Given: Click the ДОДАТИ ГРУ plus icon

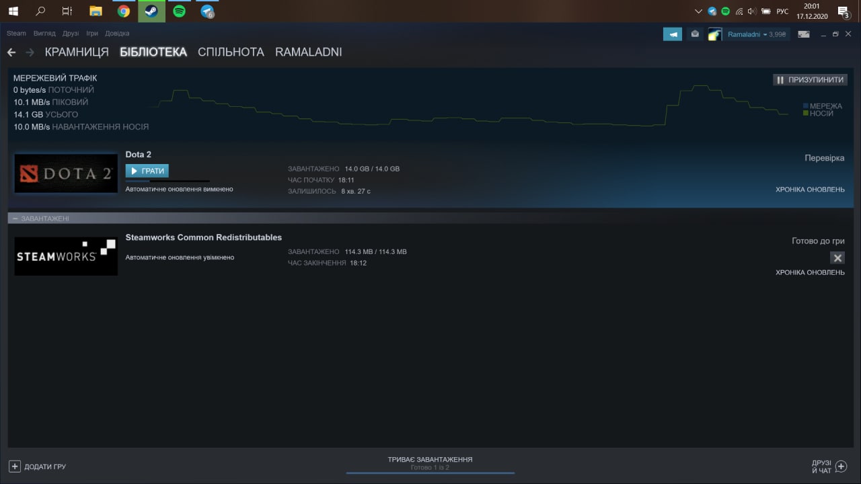Looking at the screenshot, I should click(x=15, y=467).
